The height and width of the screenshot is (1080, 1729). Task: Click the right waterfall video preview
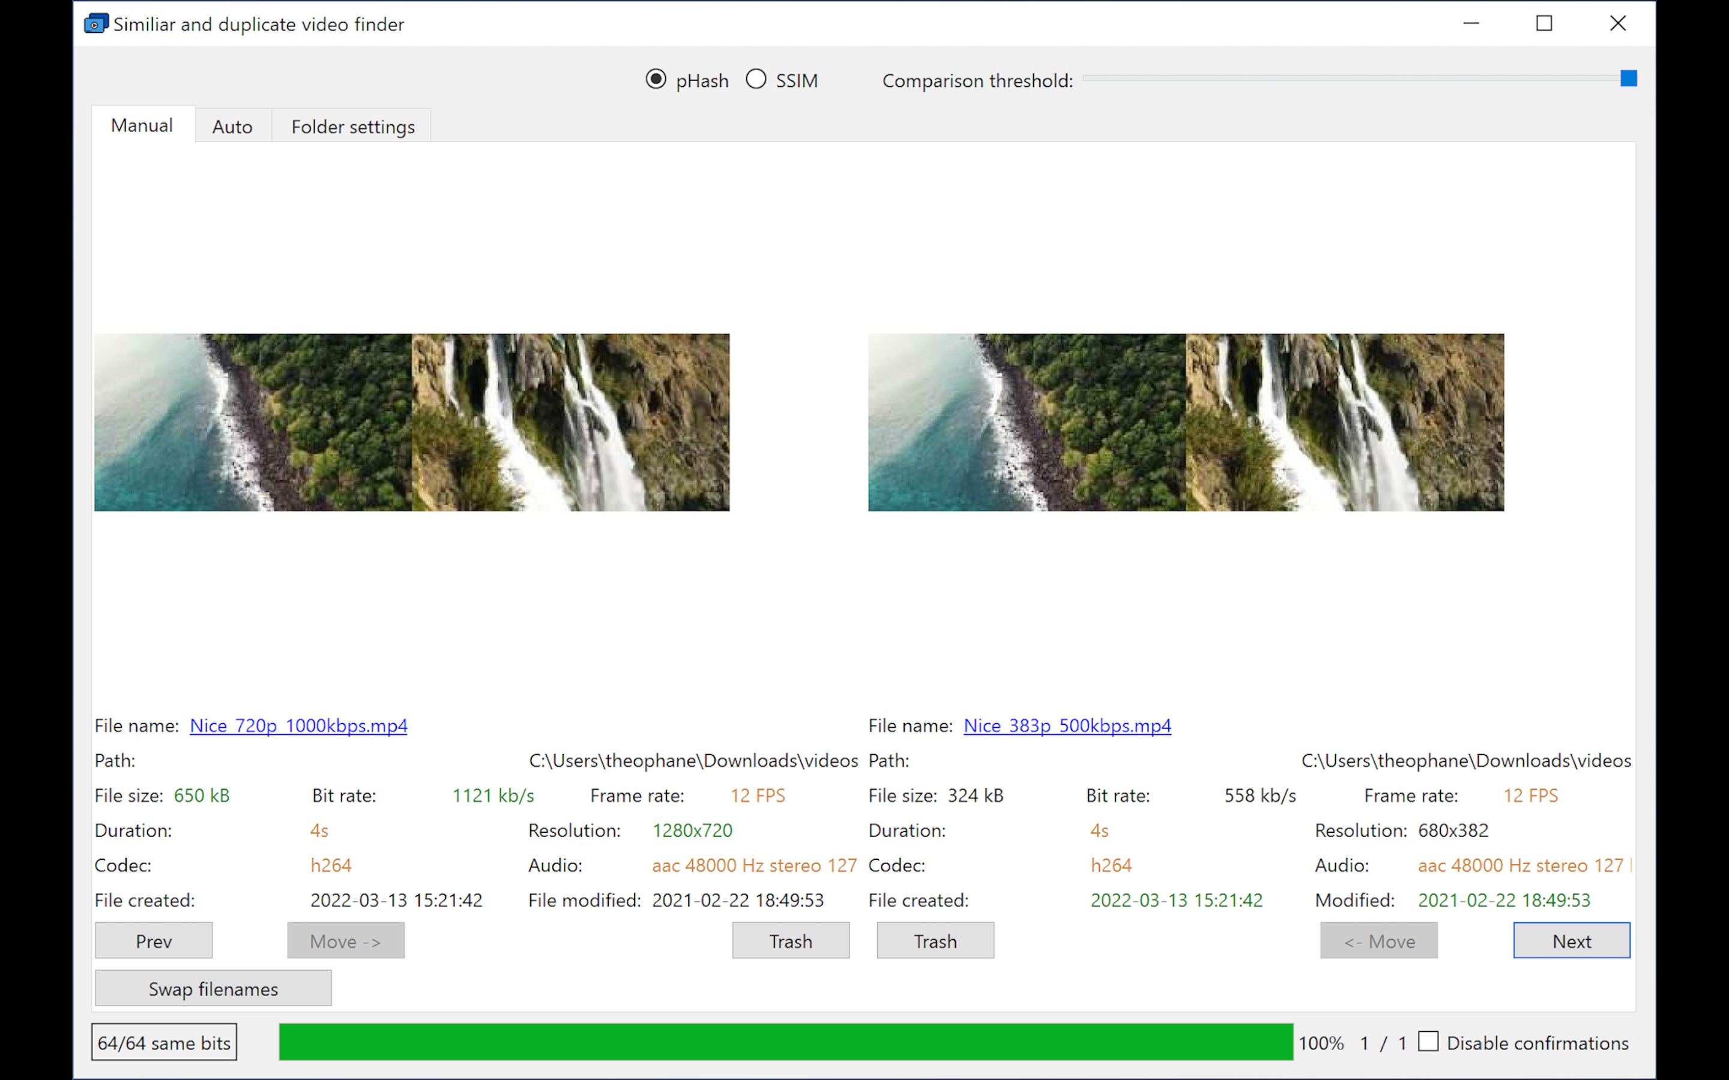1186,422
